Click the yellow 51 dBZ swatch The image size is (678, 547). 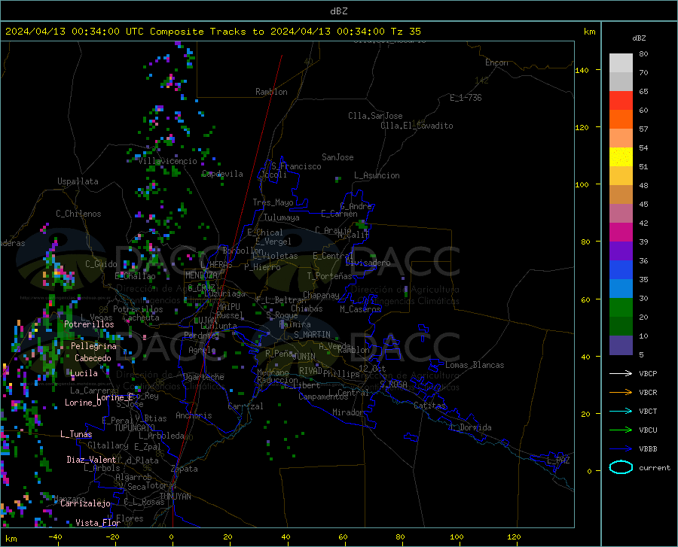(621, 157)
